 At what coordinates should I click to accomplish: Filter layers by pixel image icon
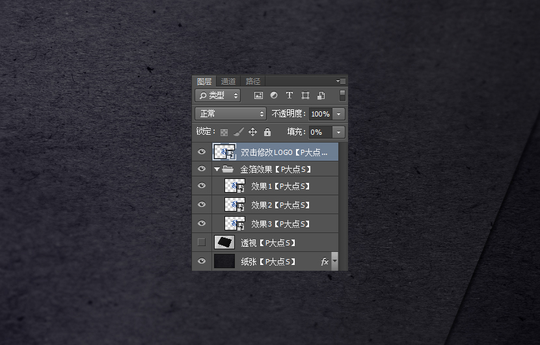pos(258,96)
